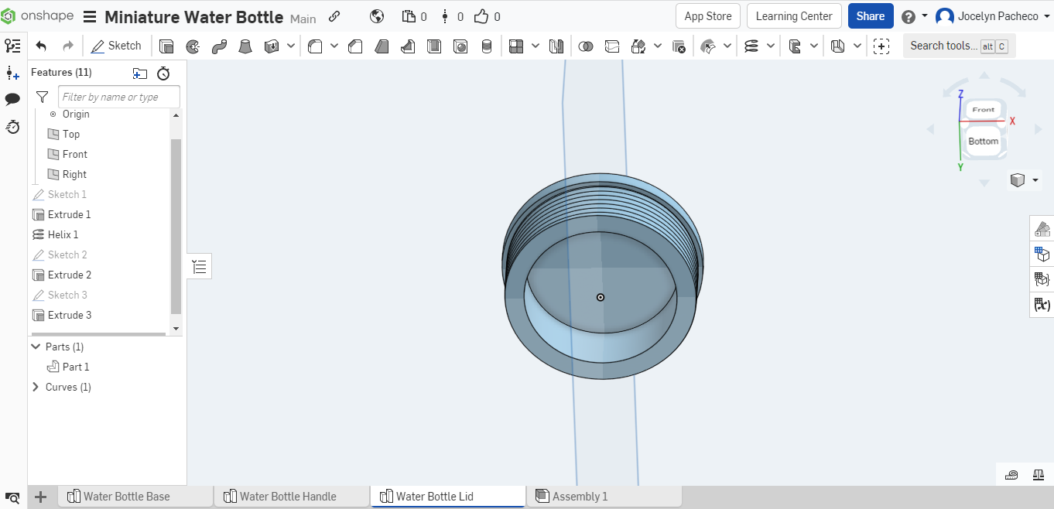
Task: Click the rollback timer icon in Features
Action: click(163, 73)
